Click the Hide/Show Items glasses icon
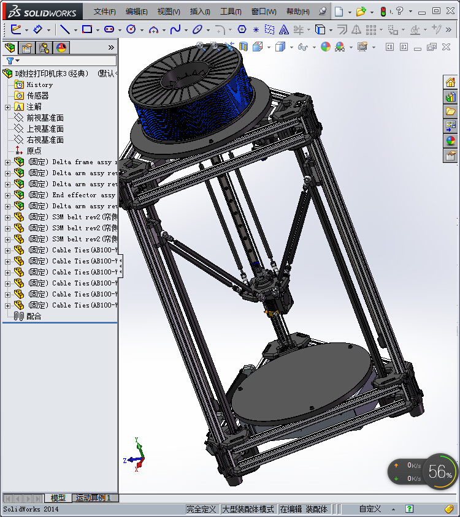Viewport: 460px width, 517px height. pyautogui.click(x=302, y=47)
